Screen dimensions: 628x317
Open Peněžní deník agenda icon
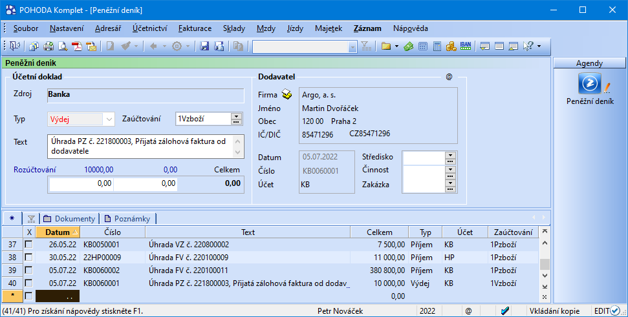(x=590, y=83)
